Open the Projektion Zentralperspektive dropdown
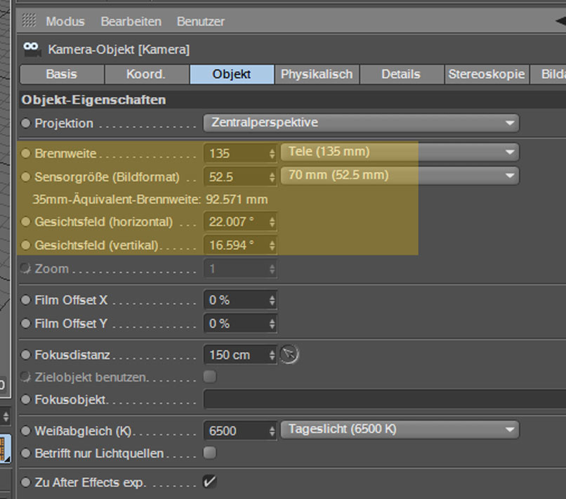 coord(362,123)
